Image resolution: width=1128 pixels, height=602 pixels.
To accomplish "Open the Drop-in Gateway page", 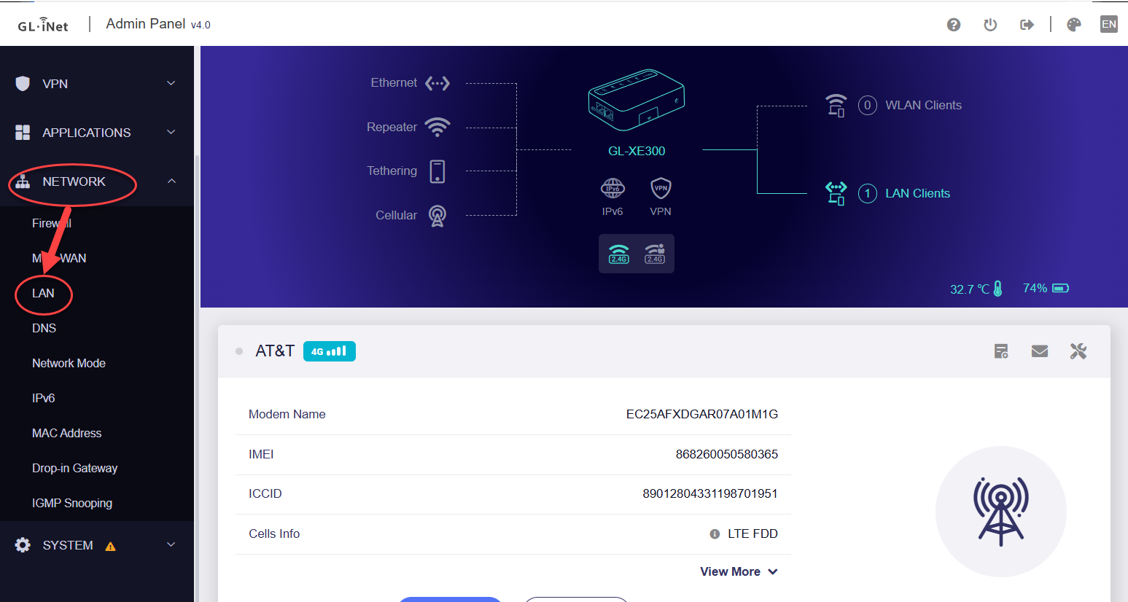I will [74, 468].
